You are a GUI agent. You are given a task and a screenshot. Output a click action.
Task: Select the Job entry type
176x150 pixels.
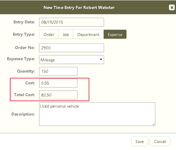click(x=66, y=34)
